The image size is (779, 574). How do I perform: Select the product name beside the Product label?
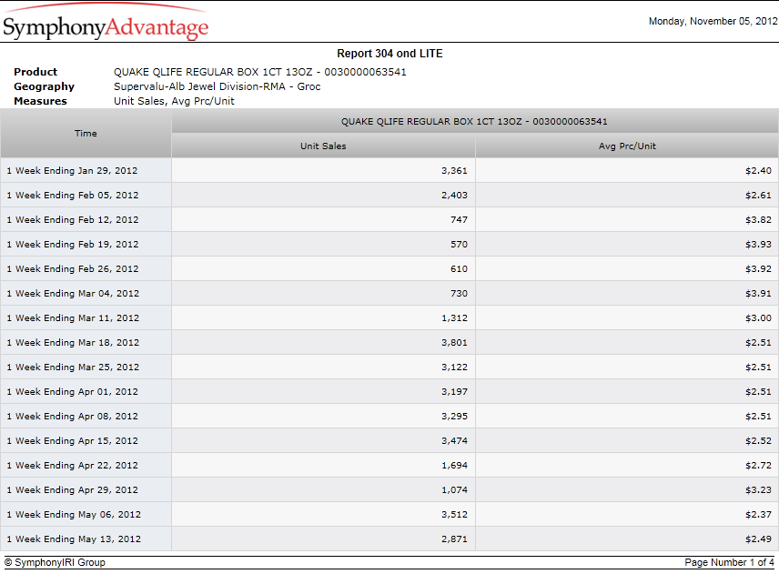pyautogui.click(x=260, y=72)
